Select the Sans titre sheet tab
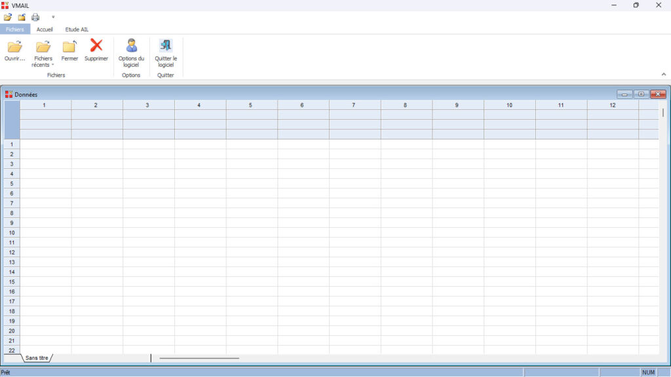 tap(37, 358)
